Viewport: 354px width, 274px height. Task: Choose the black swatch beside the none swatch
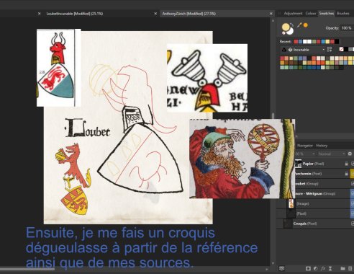[x=346, y=50]
